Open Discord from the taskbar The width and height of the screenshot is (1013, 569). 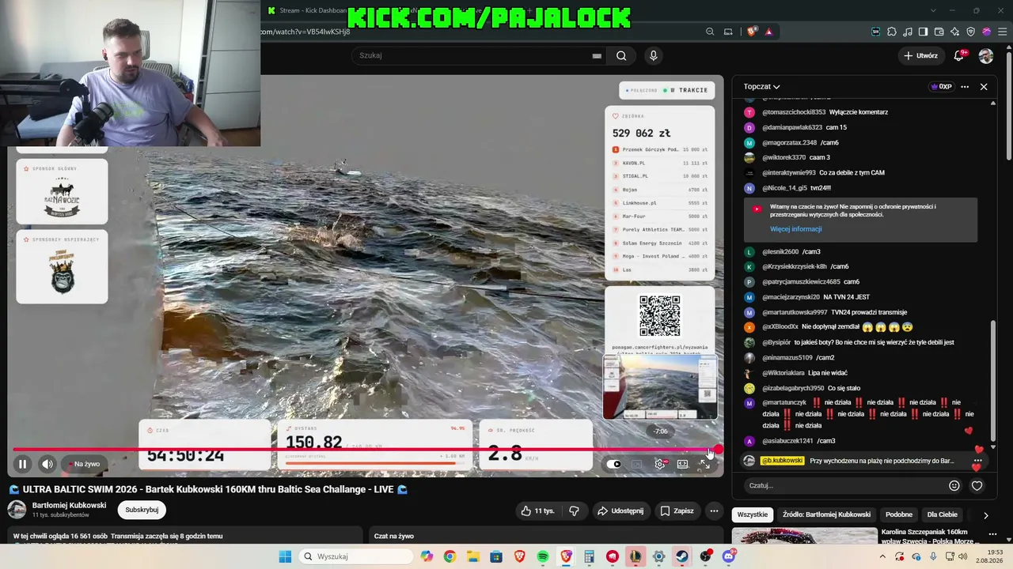tap(729, 556)
